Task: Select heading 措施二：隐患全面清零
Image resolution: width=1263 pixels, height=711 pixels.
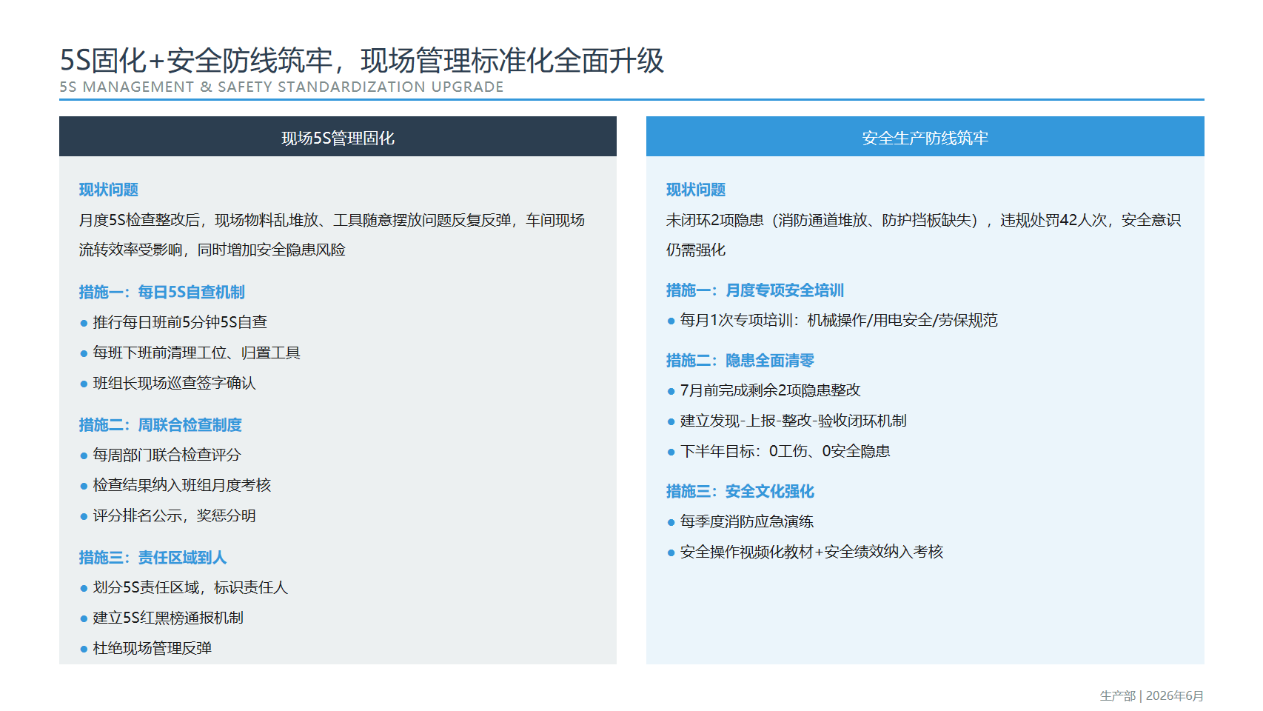Action: tap(740, 360)
